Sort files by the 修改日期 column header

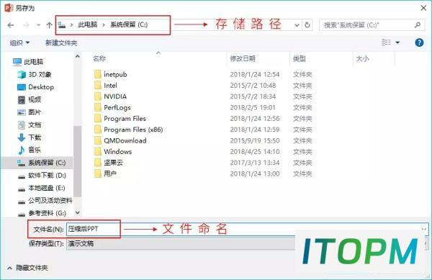243,58
